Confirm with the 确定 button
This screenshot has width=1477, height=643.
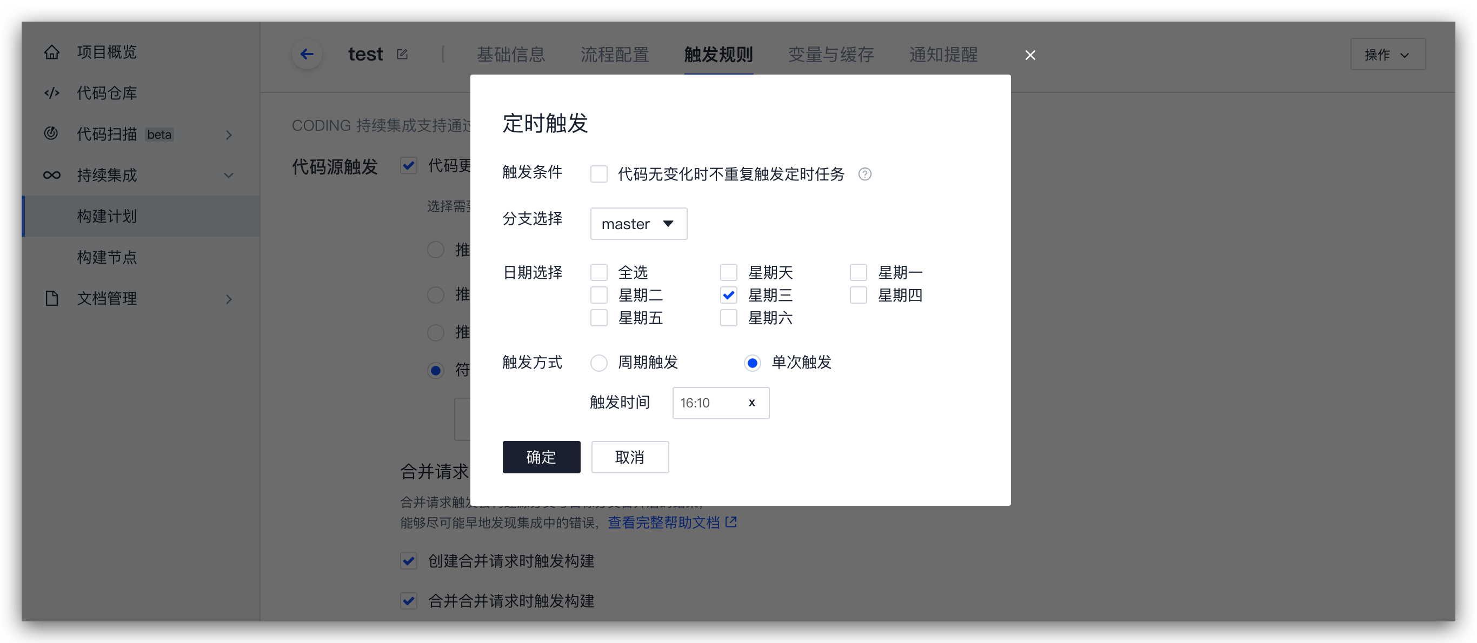[541, 457]
